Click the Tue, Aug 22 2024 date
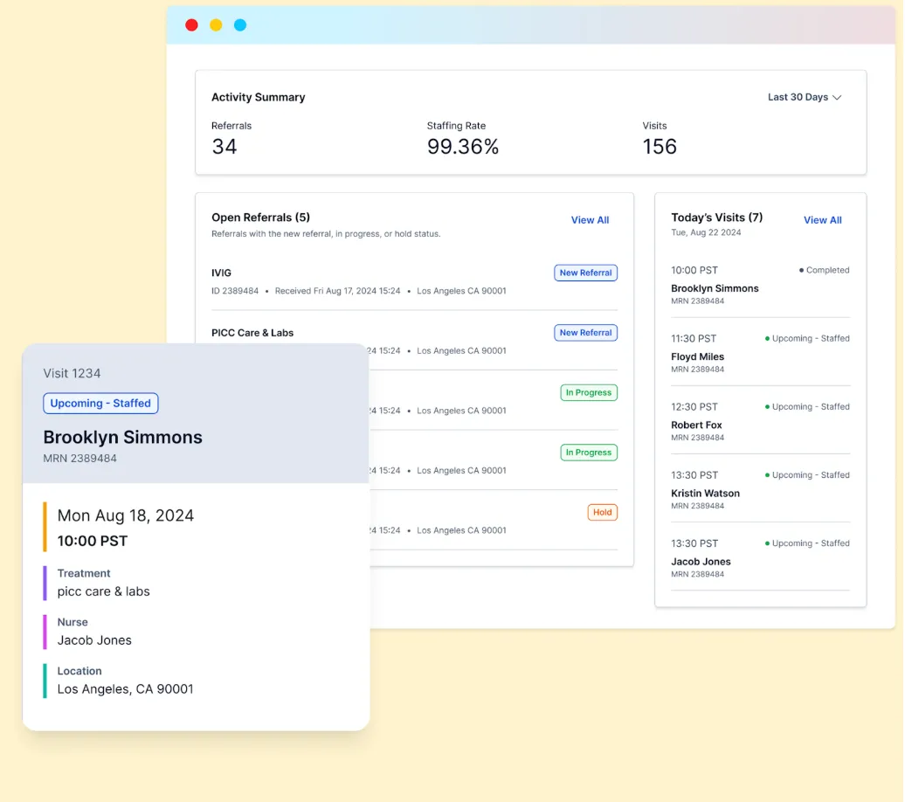Screen dimensions: 905x802 pos(705,232)
